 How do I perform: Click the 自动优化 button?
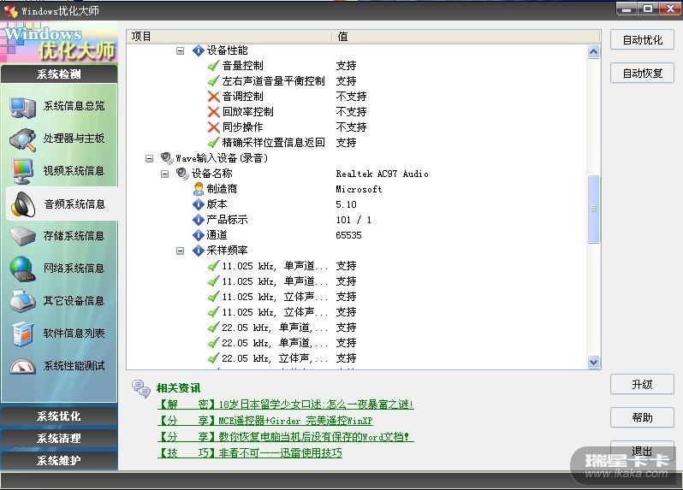tap(642, 40)
